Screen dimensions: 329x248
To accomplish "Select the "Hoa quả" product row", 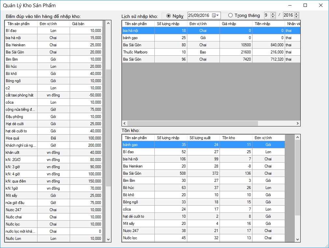I will coord(53,138).
